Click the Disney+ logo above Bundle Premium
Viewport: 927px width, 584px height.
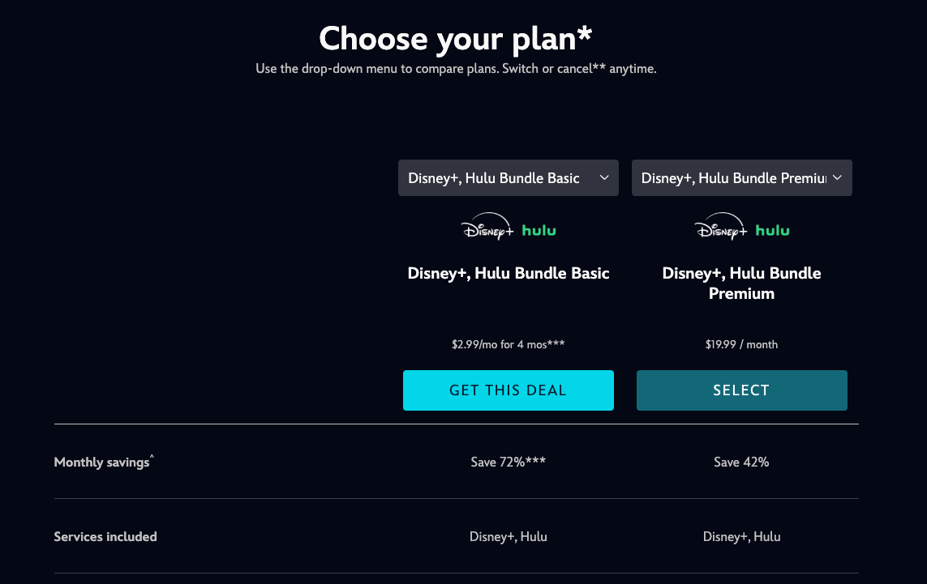pos(721,228)
